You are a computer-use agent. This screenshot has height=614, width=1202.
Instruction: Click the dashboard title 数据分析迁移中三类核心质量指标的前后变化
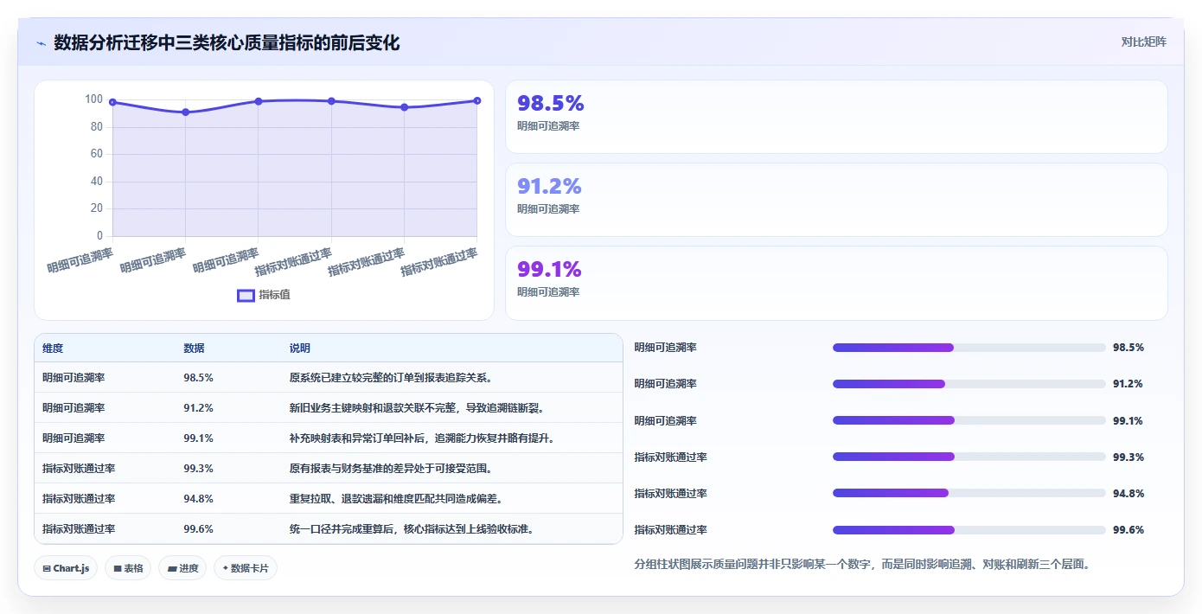coord(227,42)
